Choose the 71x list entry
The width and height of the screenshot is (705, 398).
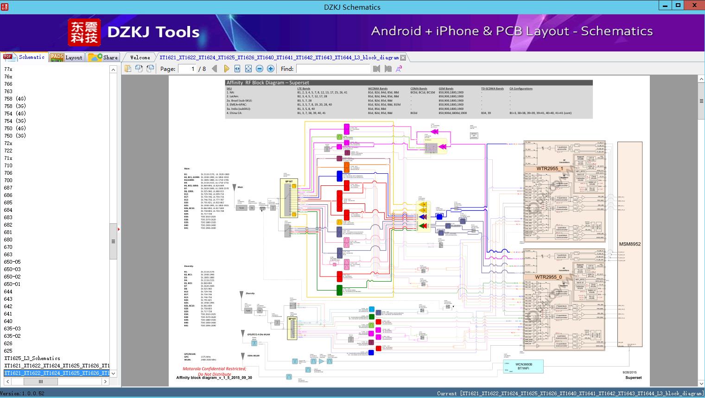tap(8, 158)
